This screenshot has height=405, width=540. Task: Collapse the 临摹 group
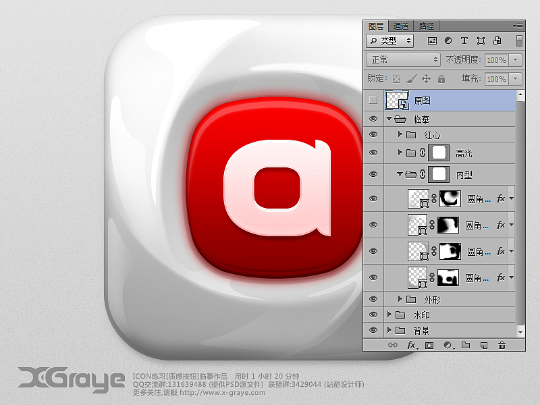coord(389,119)
